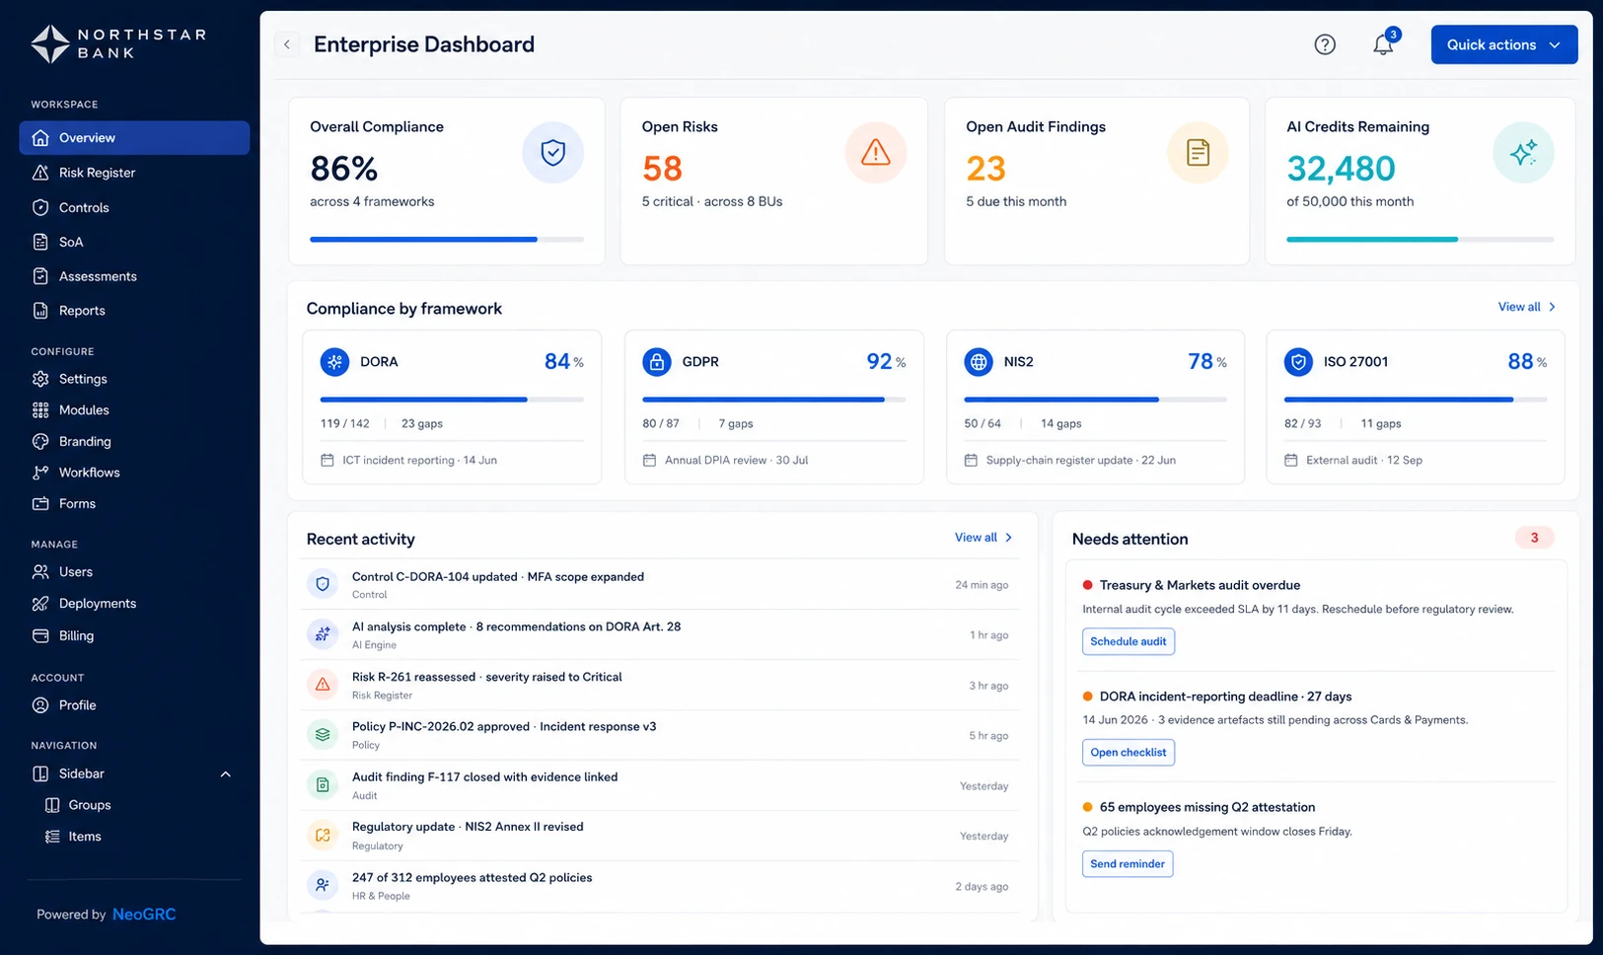
Task: Open the SoA sidebar item
Action: pos(134,242)
